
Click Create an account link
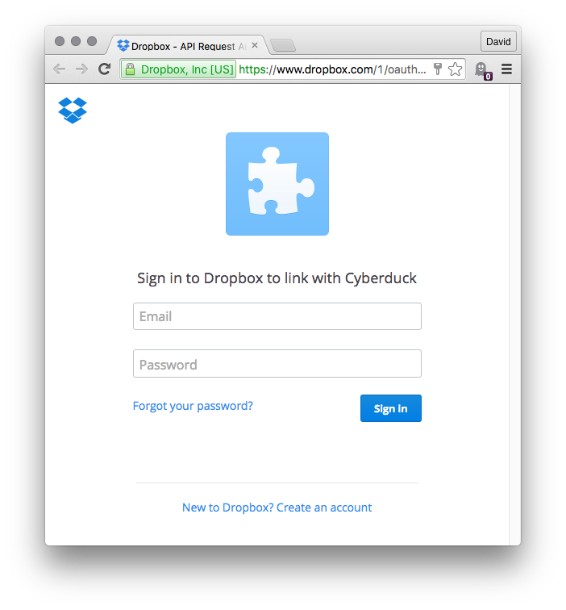tap(324, 508)
